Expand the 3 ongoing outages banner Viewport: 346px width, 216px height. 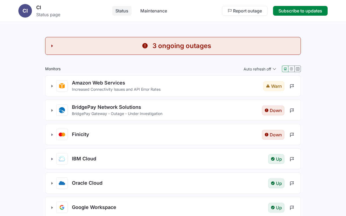tap(52, 46)
